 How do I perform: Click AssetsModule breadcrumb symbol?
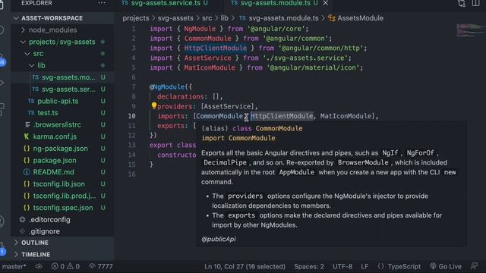360,18
